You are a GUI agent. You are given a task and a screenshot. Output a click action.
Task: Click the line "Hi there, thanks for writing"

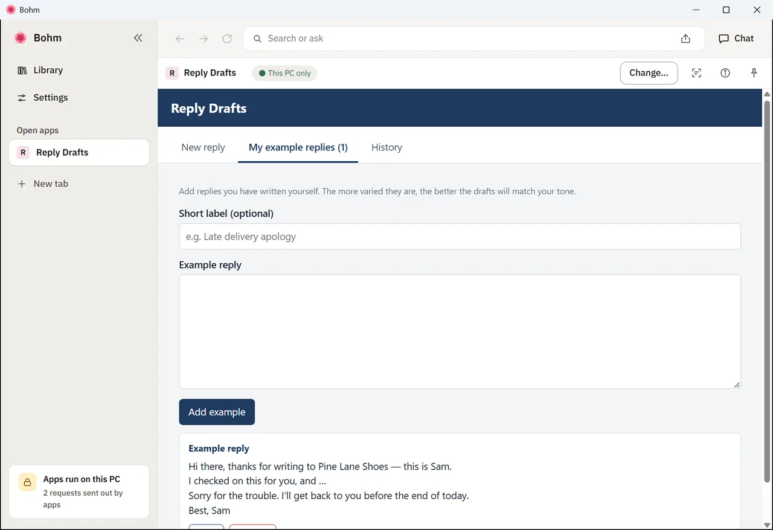[x=320, y=467]
